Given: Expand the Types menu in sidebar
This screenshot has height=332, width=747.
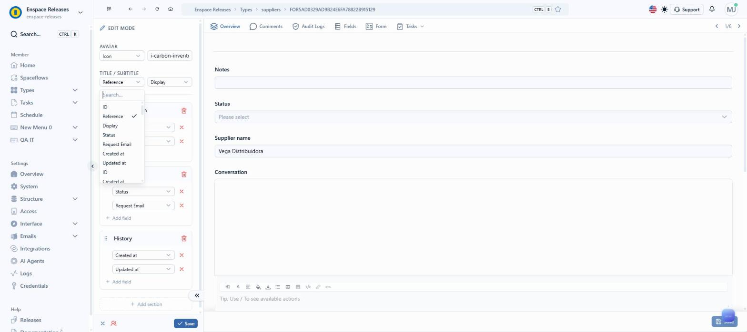Looking at the screenshot, I should click(75, 90).
